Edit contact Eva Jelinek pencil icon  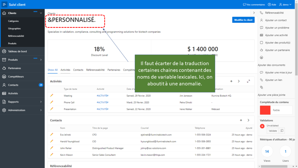coord(52,134)
